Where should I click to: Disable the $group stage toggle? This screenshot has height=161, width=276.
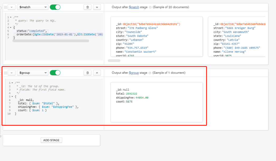(55, 73)
